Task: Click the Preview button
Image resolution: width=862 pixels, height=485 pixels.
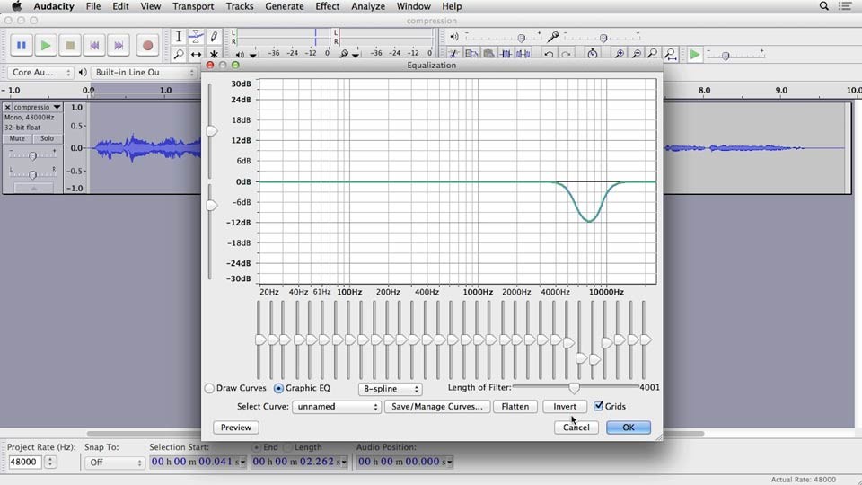Action: click(236, 428)
